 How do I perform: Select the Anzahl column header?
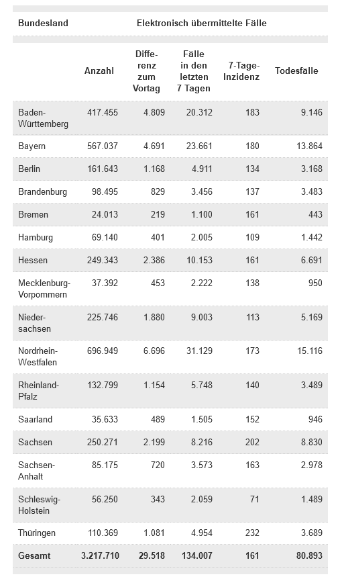pyautogui.click(x=99, y=71)
